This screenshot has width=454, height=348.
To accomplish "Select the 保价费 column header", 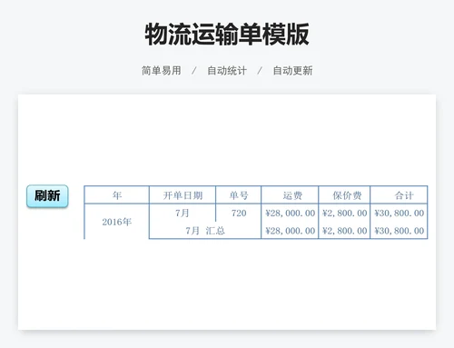I will click(344, 195).
